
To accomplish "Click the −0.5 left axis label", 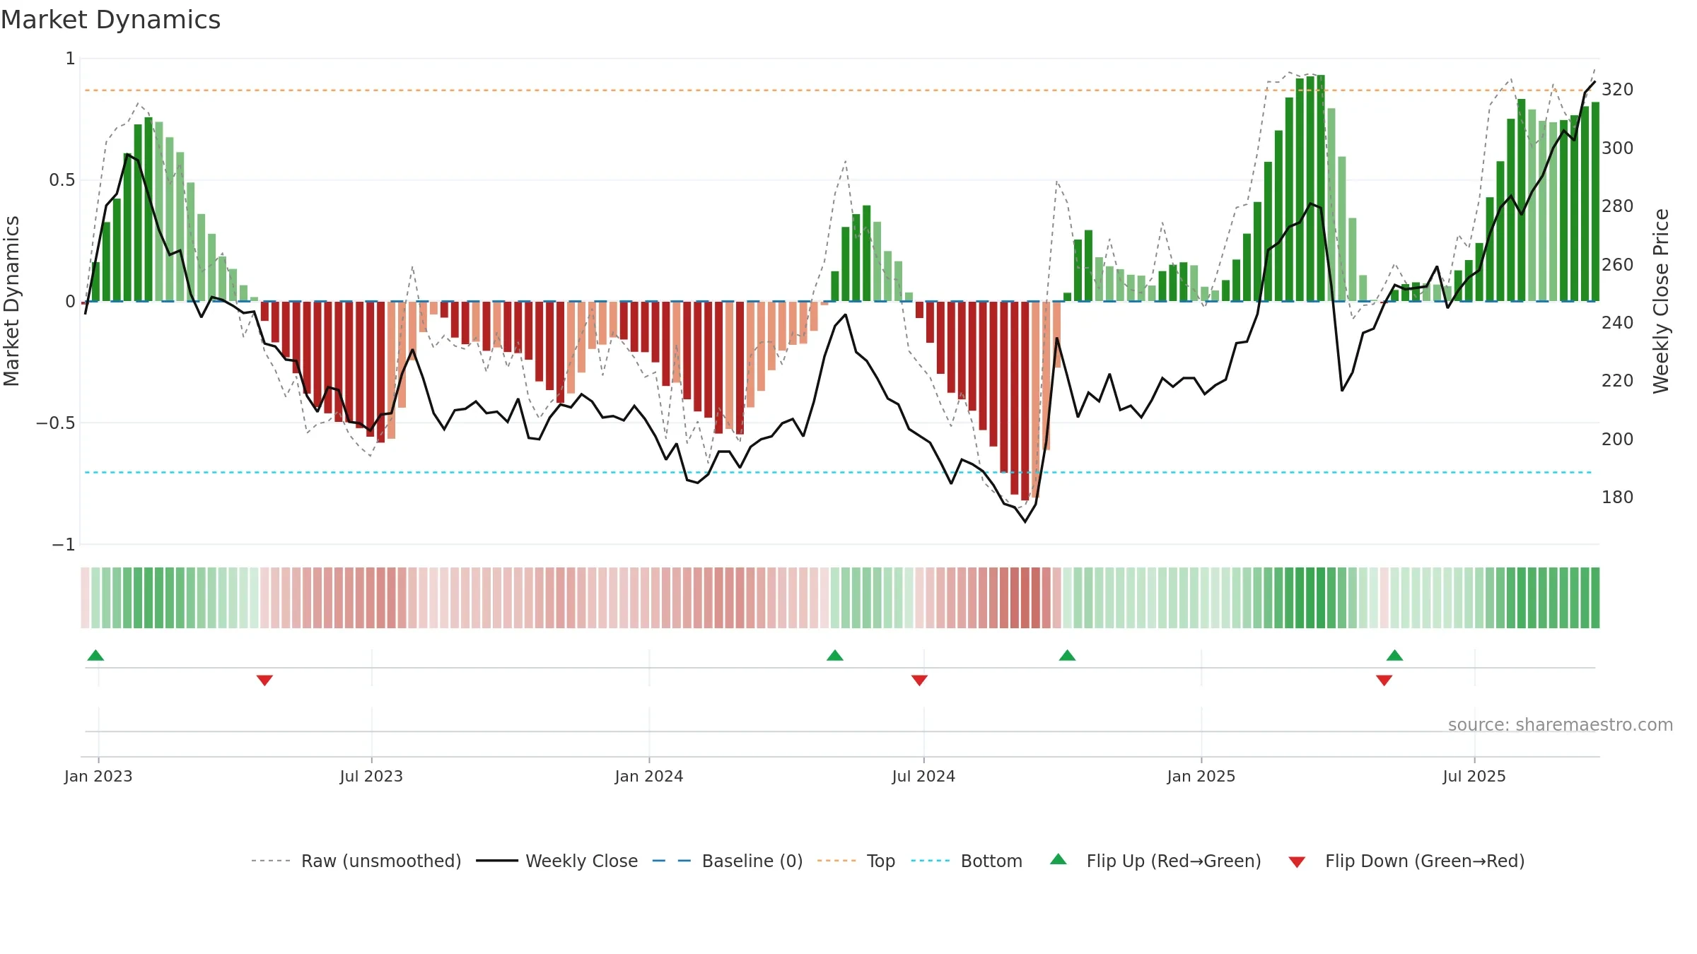I will click(56, 423).
